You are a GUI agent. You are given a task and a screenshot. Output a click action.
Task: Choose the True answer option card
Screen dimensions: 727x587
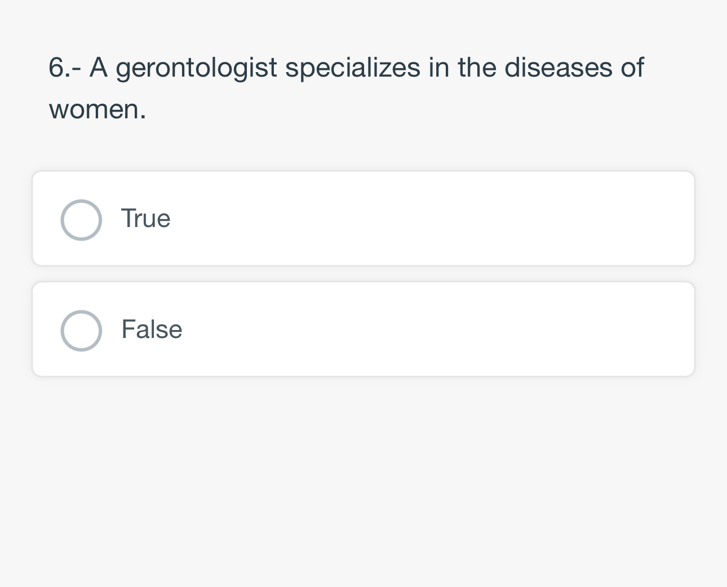coord(363,219)
